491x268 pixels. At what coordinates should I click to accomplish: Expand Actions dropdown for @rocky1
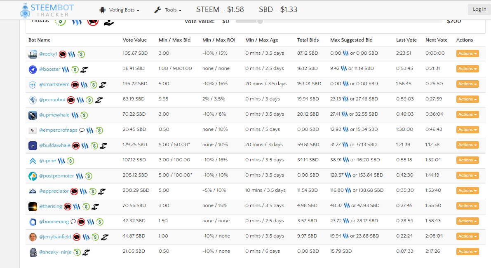pyautogui.click(x=468, y=54)
